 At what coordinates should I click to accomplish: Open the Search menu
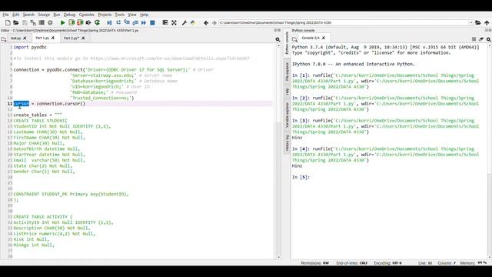click(x=28, y=15)
